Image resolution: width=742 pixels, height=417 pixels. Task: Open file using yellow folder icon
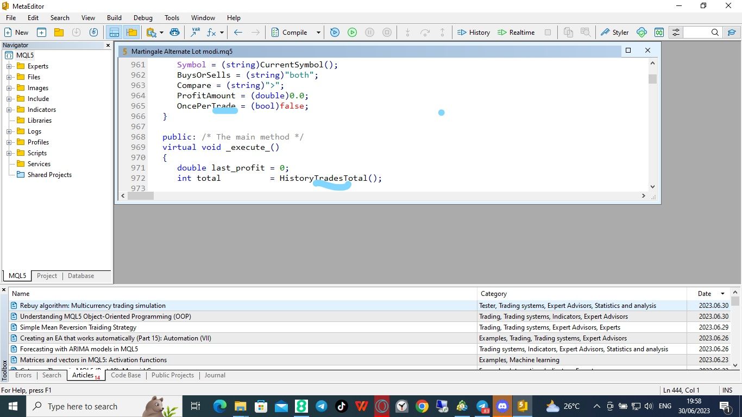click(x=59, y=33)
